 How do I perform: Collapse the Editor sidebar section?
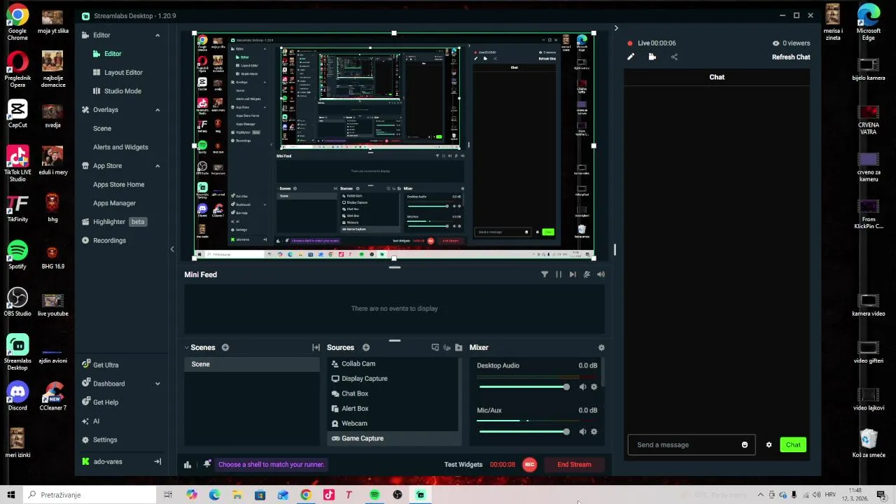click(157, 35)
